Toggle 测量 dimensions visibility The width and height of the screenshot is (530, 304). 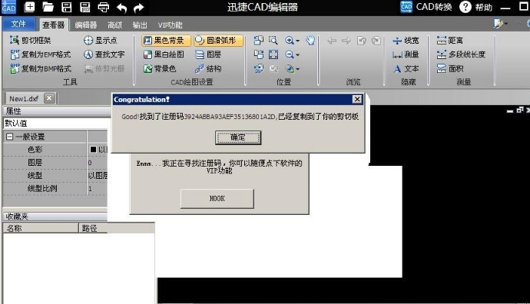406,55
